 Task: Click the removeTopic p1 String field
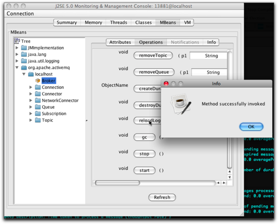pos(209,56)
